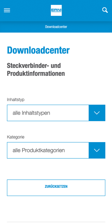The width and height of the screenshot is (112, 224).
Task: Click the Inhaltstyp field label
Action: 16,100
